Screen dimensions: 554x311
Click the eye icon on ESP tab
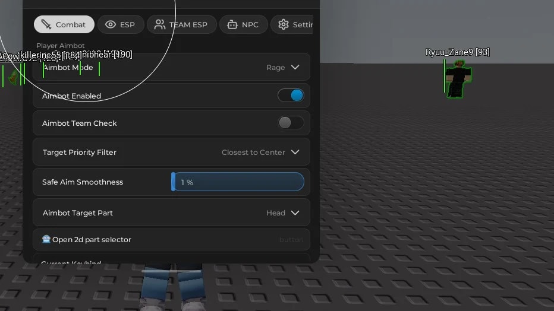click(111, 24)
